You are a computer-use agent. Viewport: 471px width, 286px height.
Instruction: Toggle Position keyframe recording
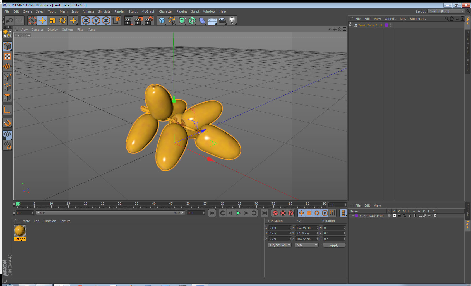coord(301,213)
